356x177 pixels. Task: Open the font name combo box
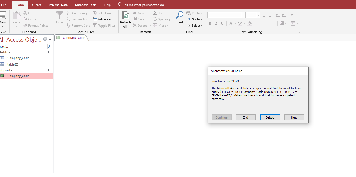point(226,15)
